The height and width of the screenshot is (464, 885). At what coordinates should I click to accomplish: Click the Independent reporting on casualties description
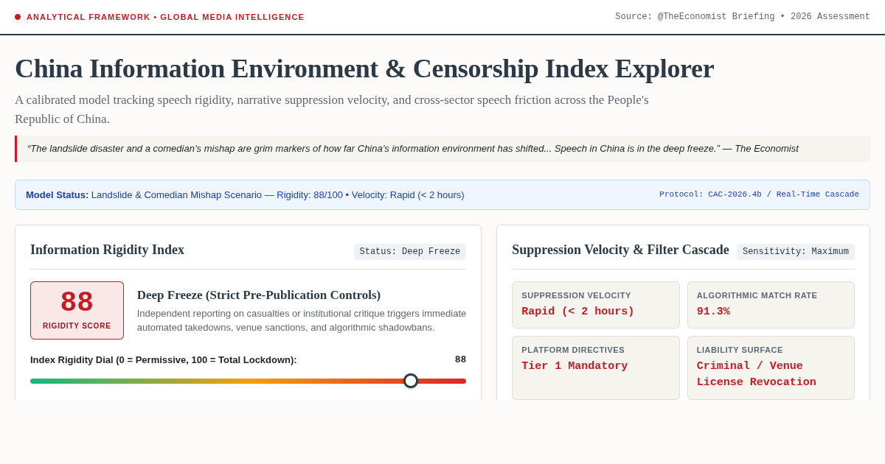click(x=302, y=320)
